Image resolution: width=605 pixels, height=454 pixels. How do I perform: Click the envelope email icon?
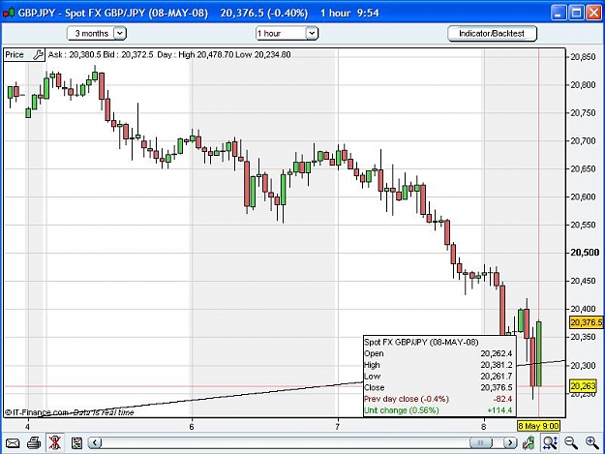coord(13,442)
